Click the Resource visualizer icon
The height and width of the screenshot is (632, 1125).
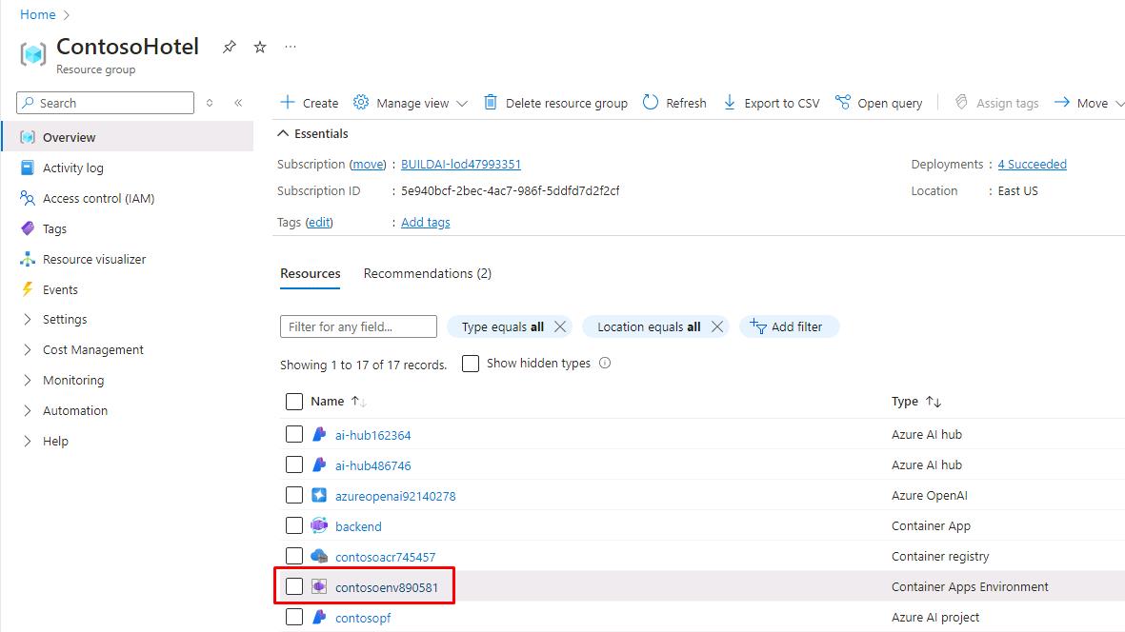(x=28, y=259)
